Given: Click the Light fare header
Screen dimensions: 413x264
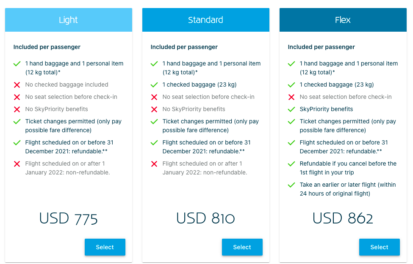Looking at the screenshot, I should pos(69,20).
